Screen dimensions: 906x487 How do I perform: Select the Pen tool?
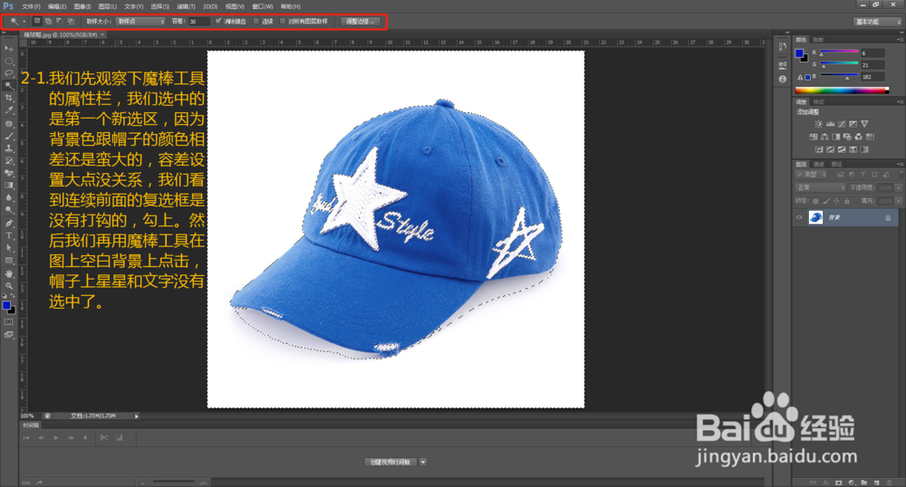point(9,224)
